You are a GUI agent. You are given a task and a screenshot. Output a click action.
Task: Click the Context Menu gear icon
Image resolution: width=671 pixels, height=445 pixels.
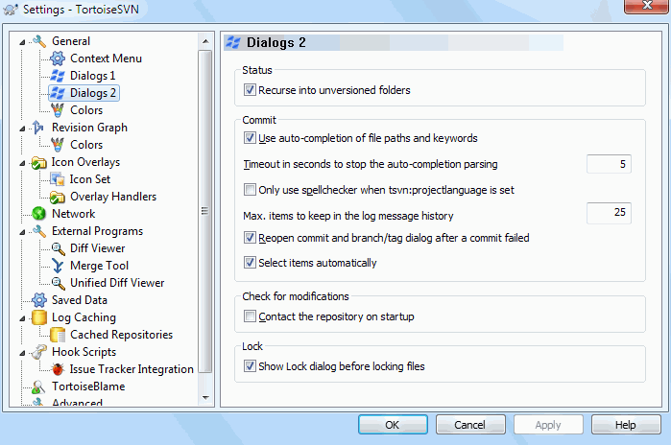click(58, 59)
